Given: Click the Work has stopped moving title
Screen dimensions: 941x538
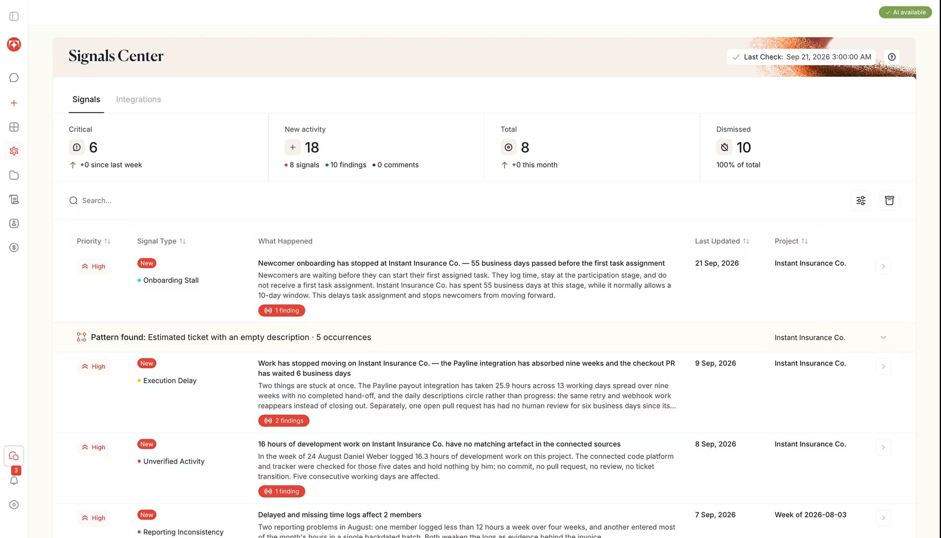Looking at the screenshot, I should point(467,368).
